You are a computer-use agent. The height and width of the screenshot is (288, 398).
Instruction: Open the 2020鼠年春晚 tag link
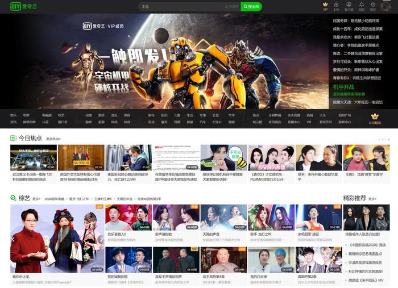click(x=55, y=199)
